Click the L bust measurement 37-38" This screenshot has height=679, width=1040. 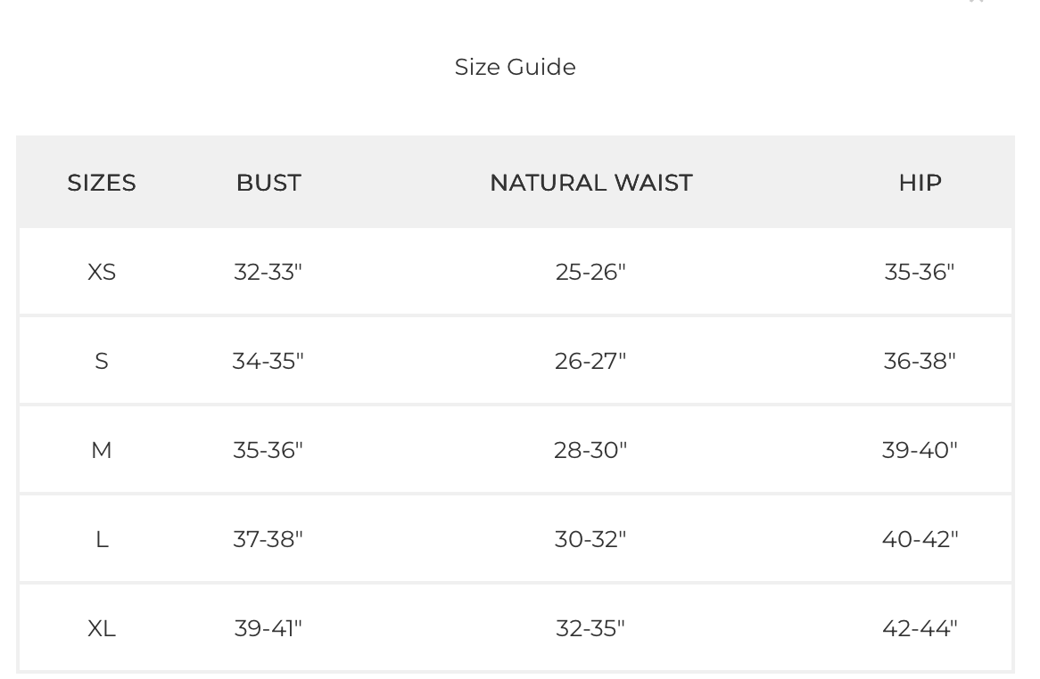pyautogui.click(x=268, y=539)
